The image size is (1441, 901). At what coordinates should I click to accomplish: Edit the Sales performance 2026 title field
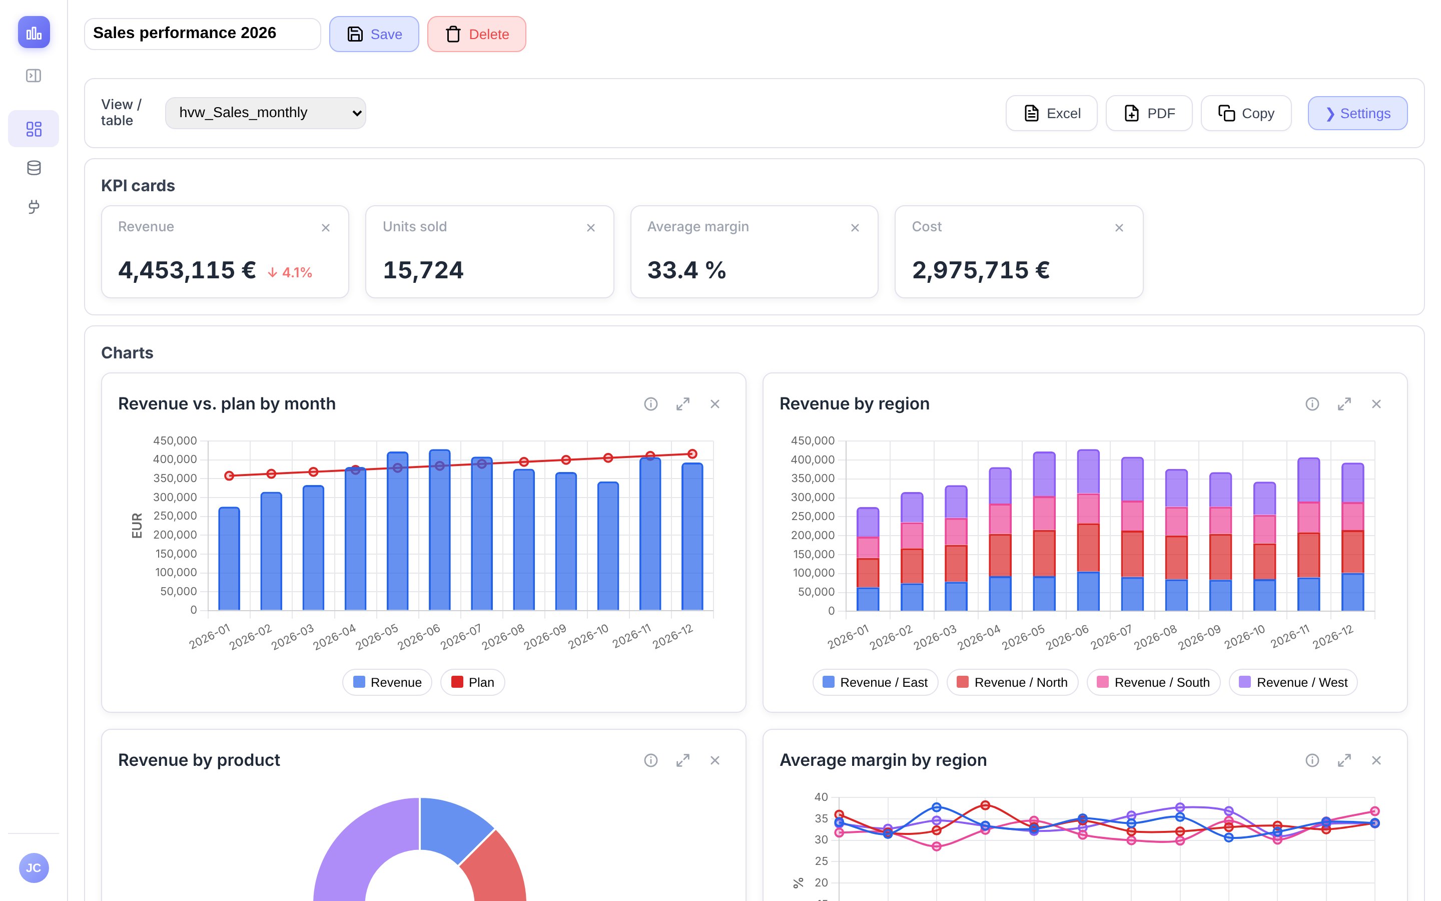tap(203, 34)
